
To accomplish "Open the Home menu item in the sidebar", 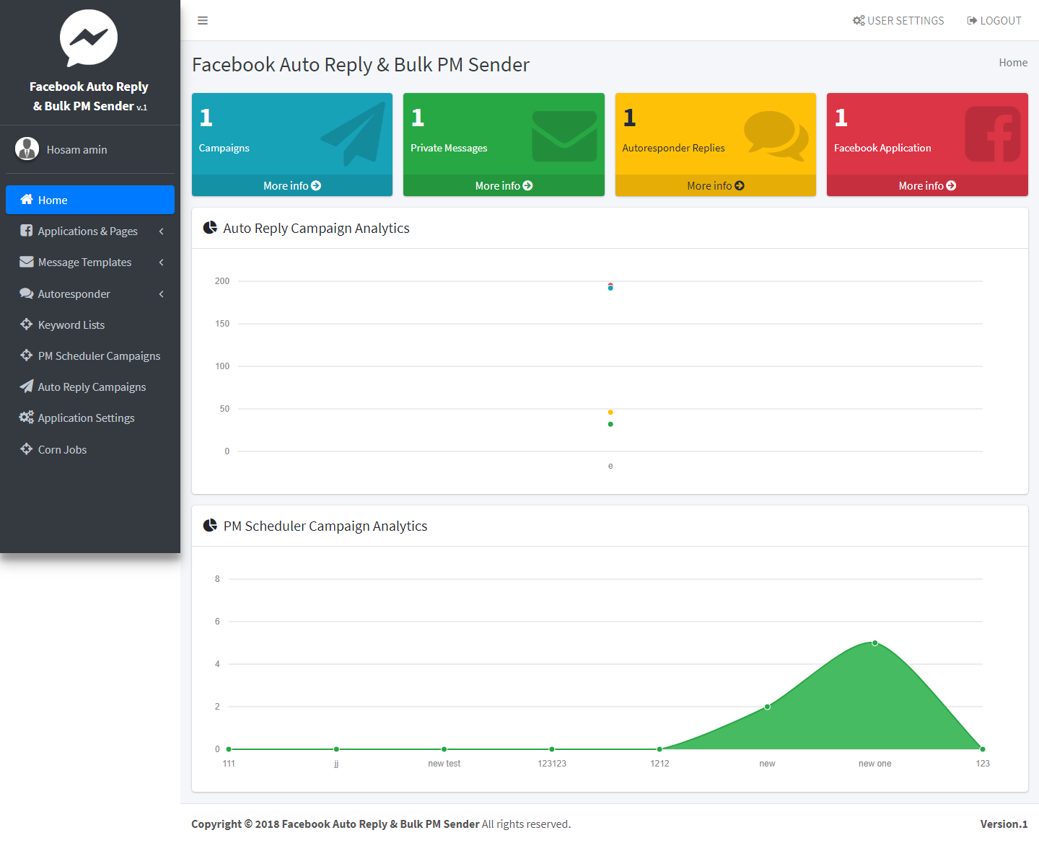I will coord(90,200).
